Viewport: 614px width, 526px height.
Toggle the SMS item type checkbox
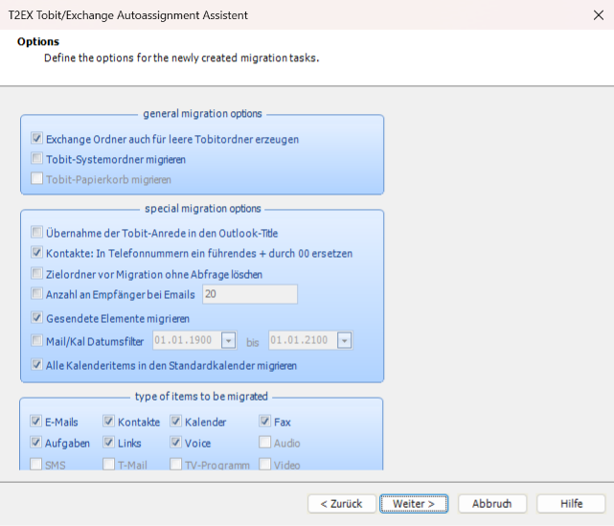pos(36,465)
